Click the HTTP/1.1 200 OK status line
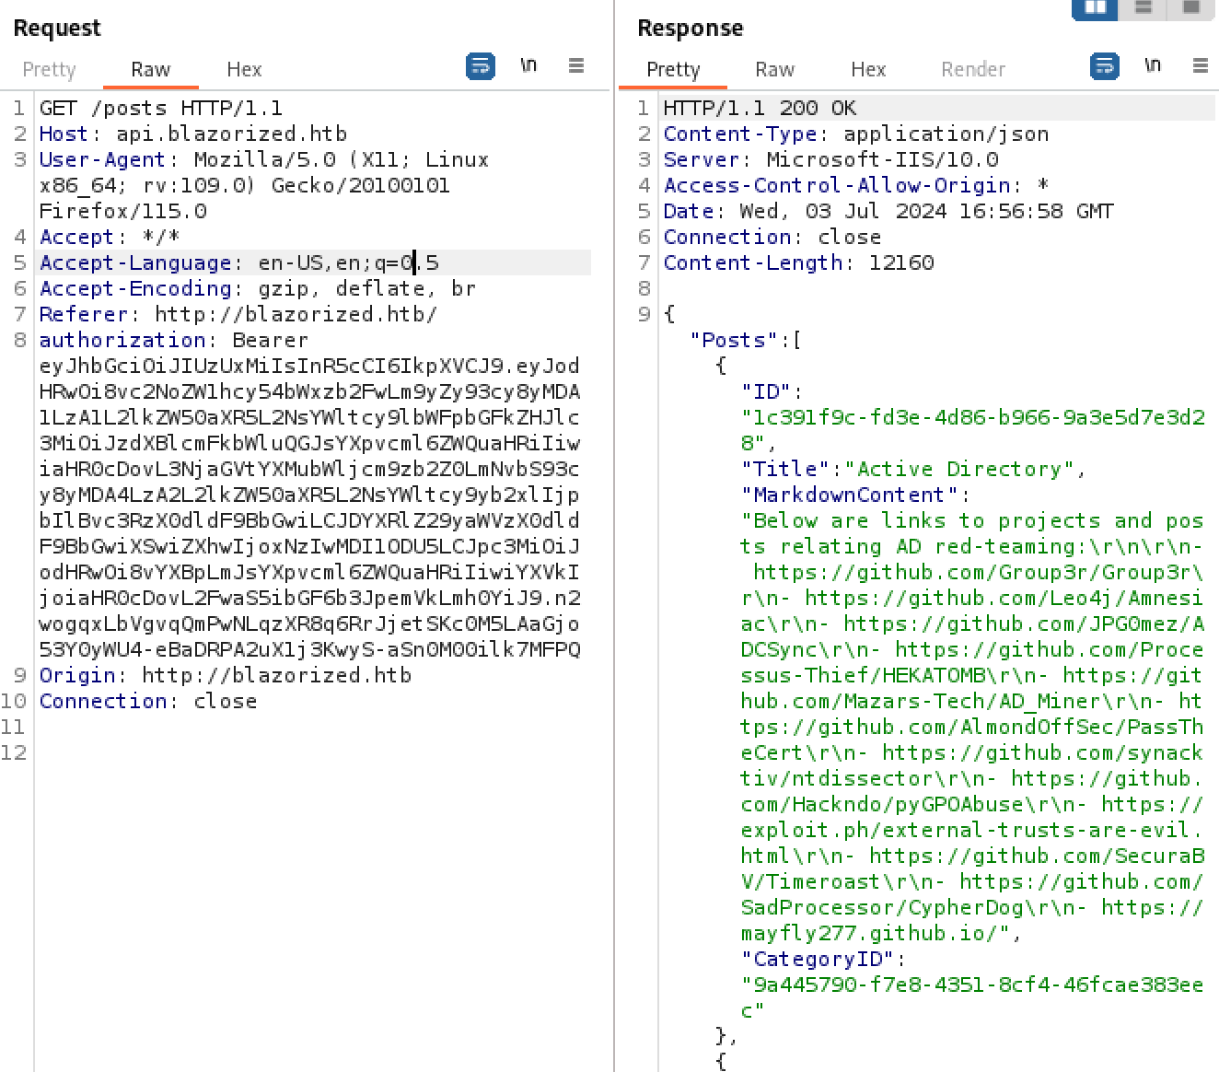The width and height of the screenshot is (1219, 1072). click(x=760, y=109)
